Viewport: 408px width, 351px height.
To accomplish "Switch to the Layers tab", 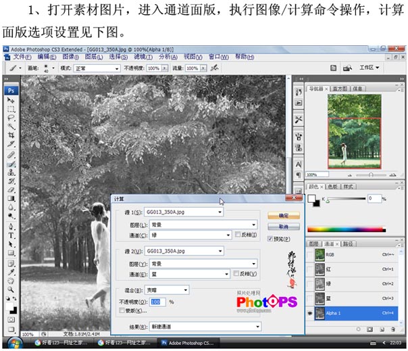I will click(314, 243).
